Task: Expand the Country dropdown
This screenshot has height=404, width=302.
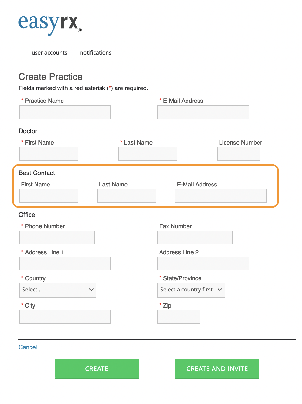Action: click(x=58, y=290)
